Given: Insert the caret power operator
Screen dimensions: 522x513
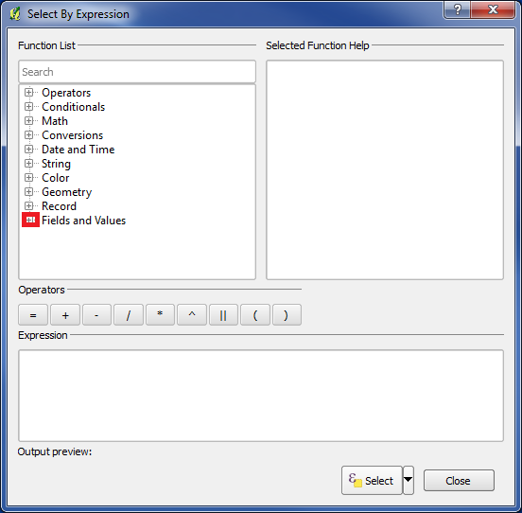Looking at the screenshot, I should pos(192,314).
